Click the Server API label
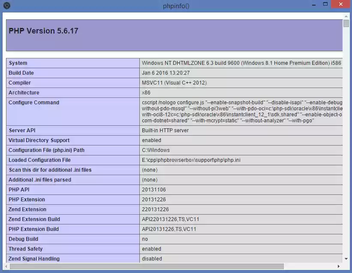The image size is (352, 273). [22, 130]
